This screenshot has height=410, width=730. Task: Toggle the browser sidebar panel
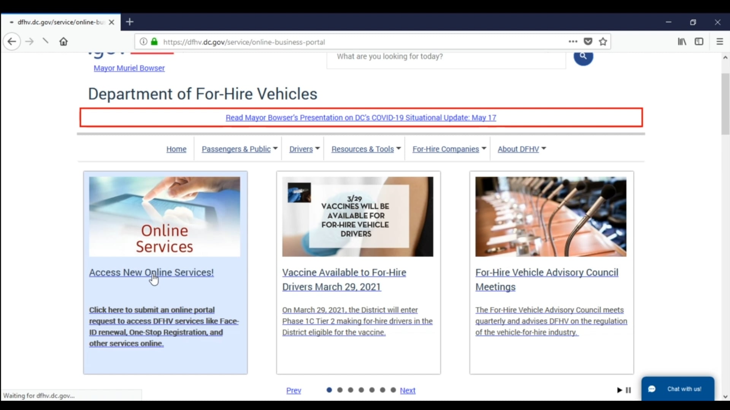(x=700, y=41)
